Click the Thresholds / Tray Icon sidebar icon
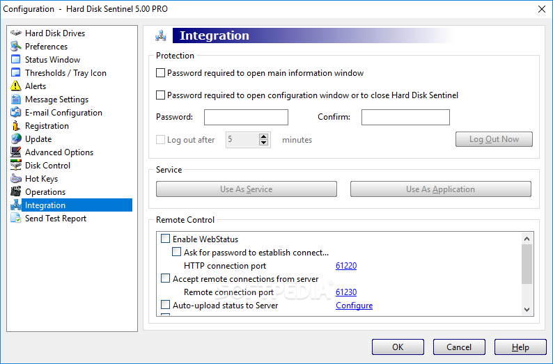Image resolution: width=553 pixels, height=364 pixels. [16, 72]
